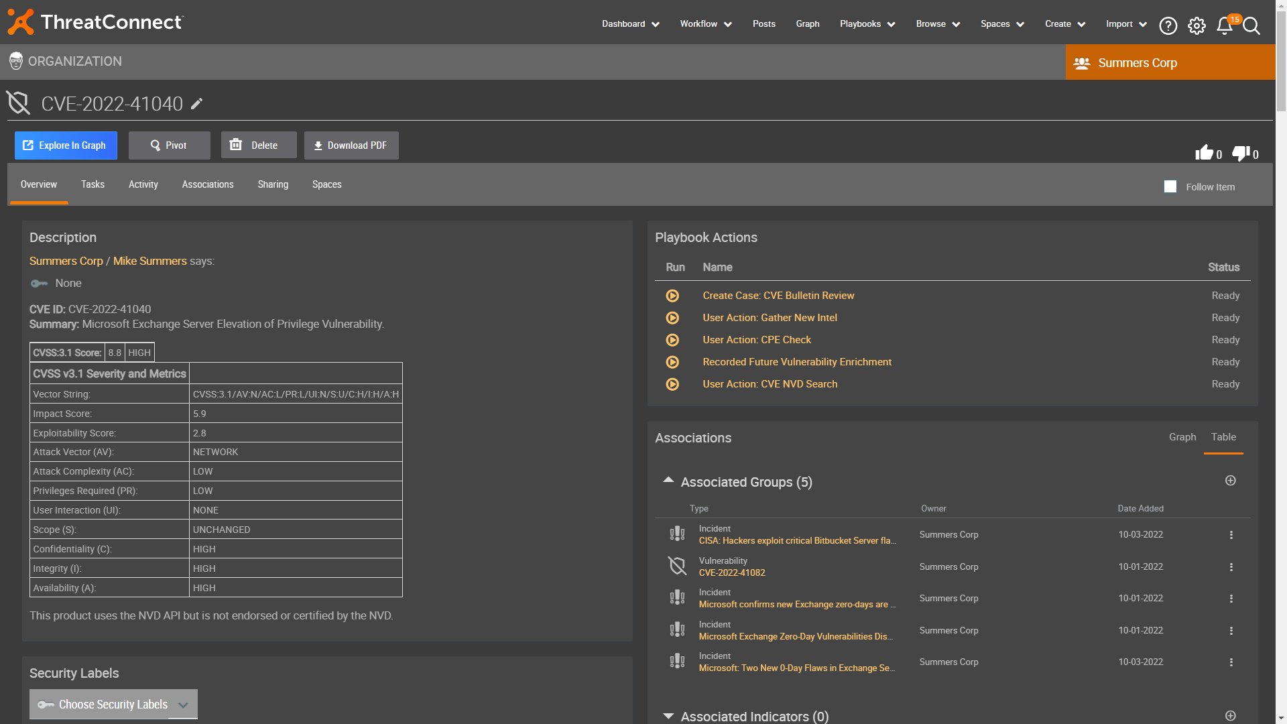
Task: Collapse the Associated Groups section
Action: (x=668, y=480)
